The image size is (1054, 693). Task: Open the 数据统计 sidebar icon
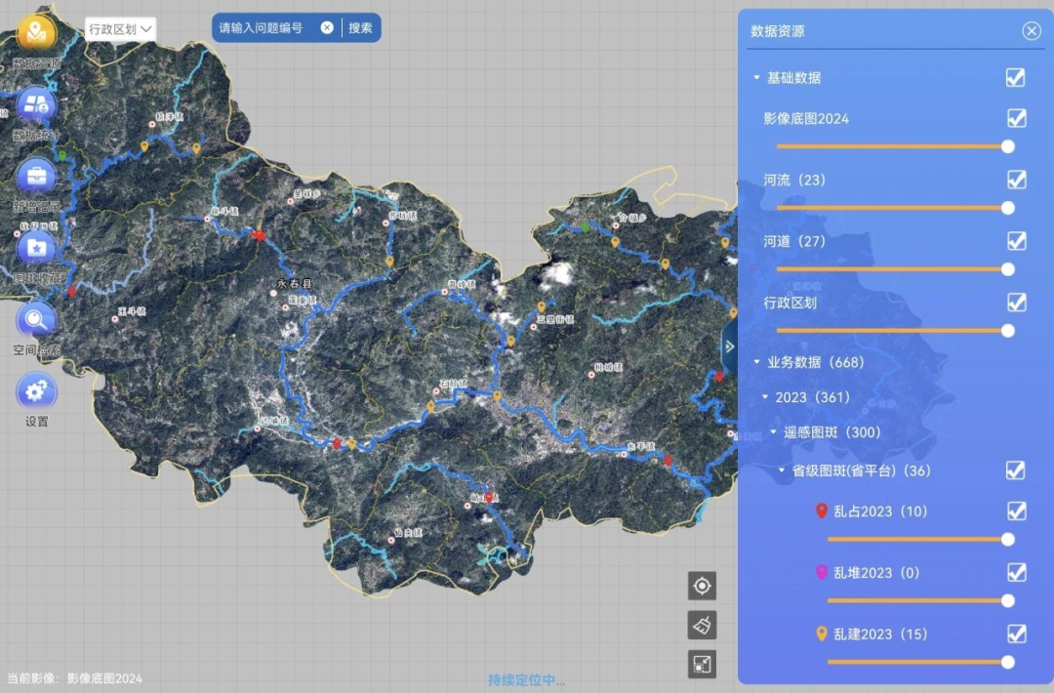click(x=37, y=106)
